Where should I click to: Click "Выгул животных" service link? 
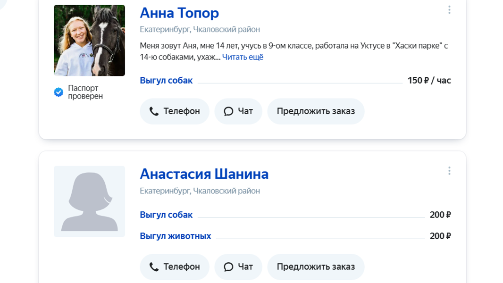click(175, 236)
